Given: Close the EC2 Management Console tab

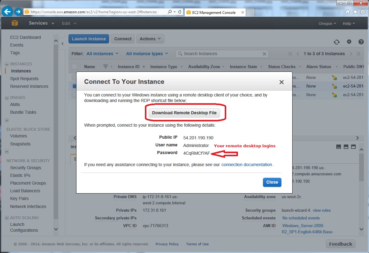Looking at the screenshot, I should click(242, 12).
